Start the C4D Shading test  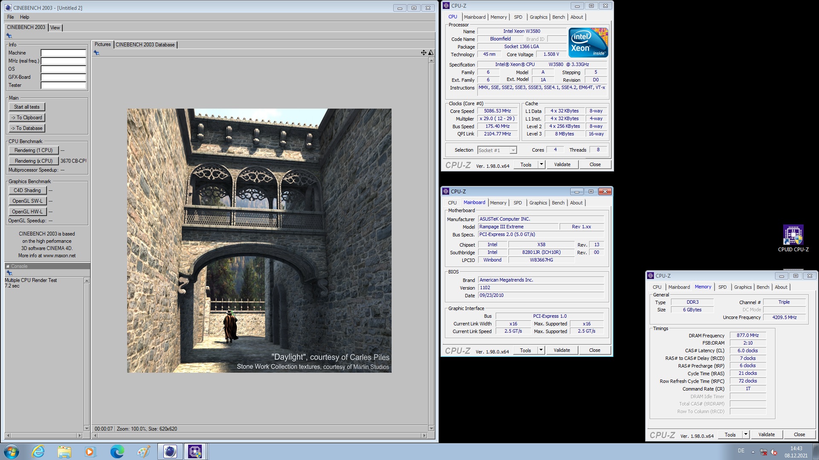27,190
